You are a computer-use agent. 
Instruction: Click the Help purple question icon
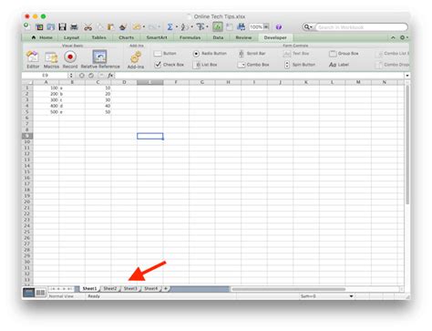(278, 27)
